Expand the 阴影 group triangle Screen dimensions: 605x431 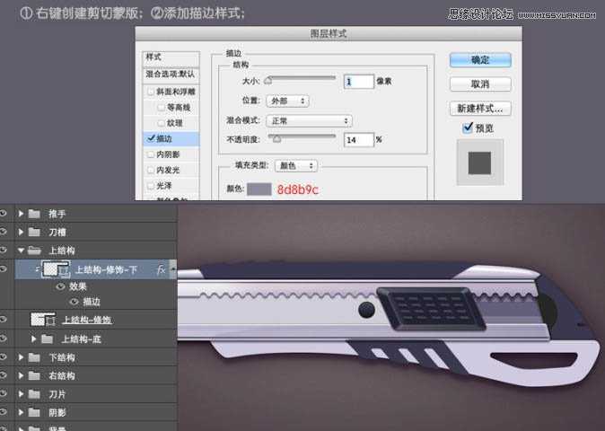21,412
